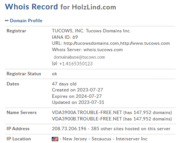Click the minus icon beside Domain Profile

[x=7, y=21]
